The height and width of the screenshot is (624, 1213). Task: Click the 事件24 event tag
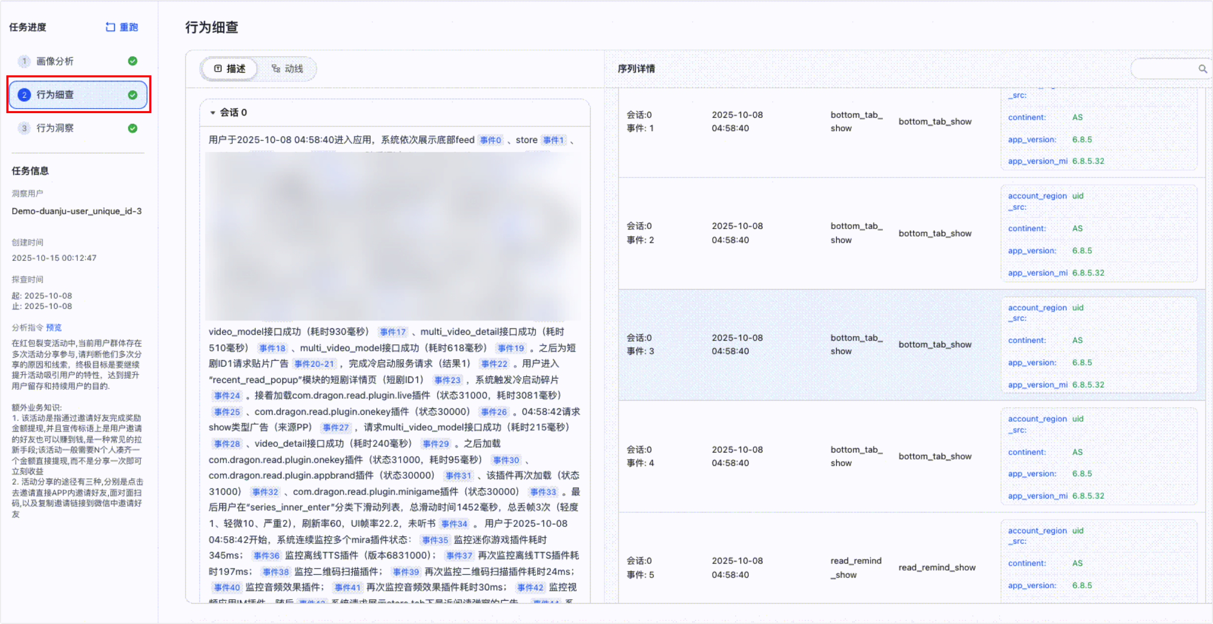pos(227,396)
